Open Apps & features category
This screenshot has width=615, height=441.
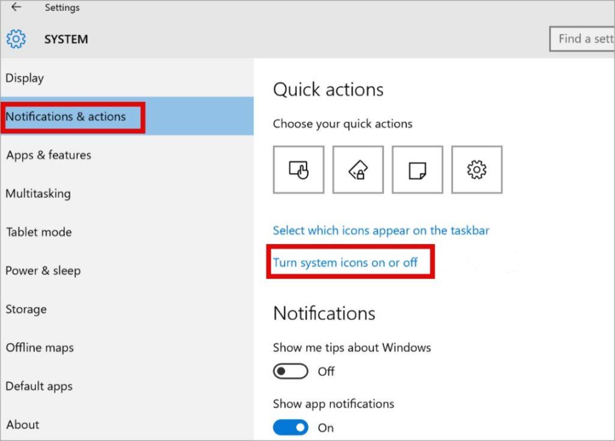click(127, 155)
